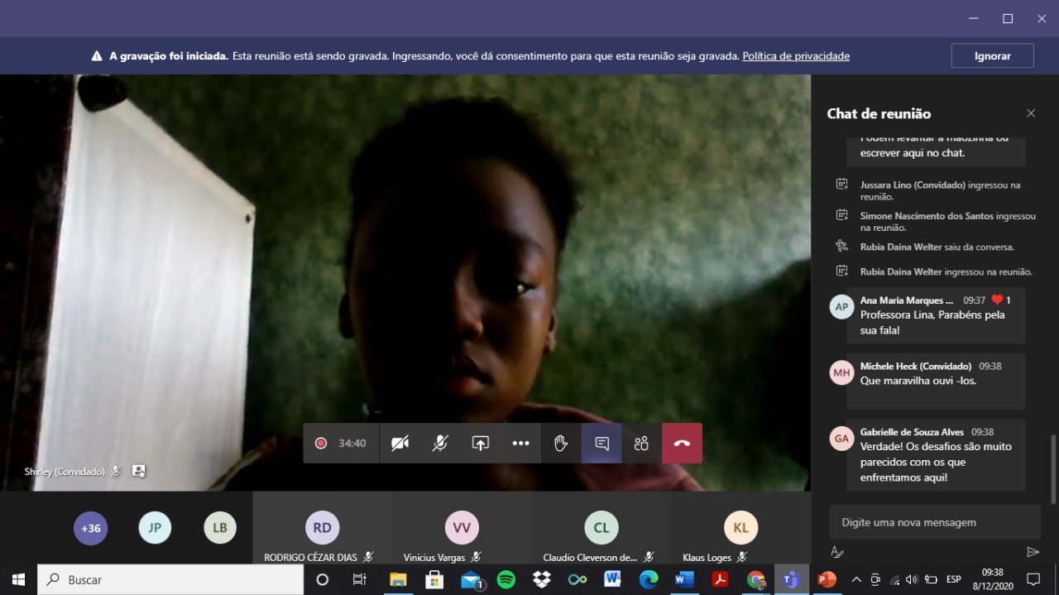Open Cortana circle in taskbar
Image resolution: width=1059 pixels, height=595 pixels.
pos(323,579)
